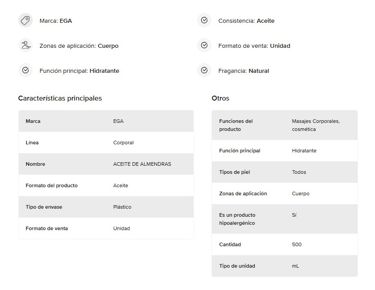Click the Consistencia: Aceite highlight text
The height and width of the screenshot is (290, 375).
[246, 21]
